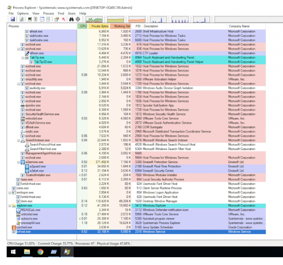Open the Users menu
283x265 pixels.
pos(72,13)
